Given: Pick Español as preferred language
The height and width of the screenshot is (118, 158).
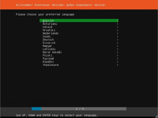Looking at the screenshot, I should (79, 62).
